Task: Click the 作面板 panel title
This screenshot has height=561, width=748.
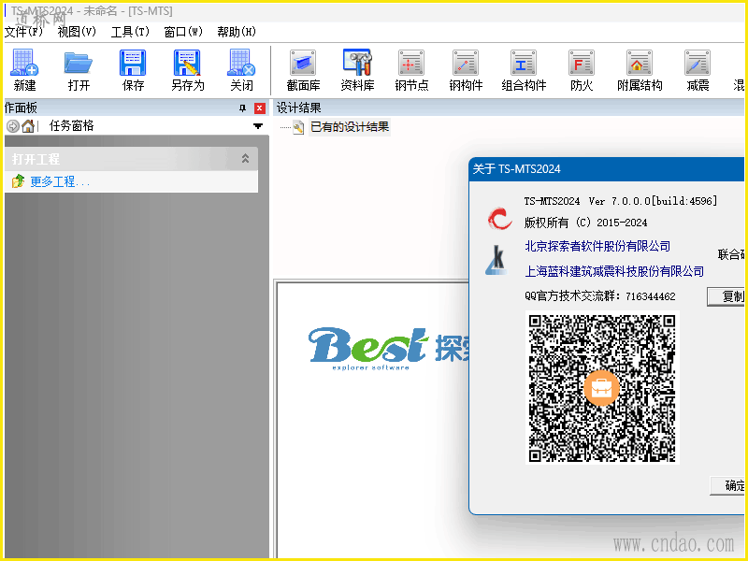Action: (21, 108)
